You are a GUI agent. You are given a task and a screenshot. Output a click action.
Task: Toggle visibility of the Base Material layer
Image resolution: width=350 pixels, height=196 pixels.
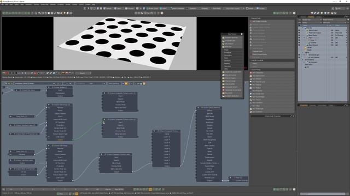[299, 45]
